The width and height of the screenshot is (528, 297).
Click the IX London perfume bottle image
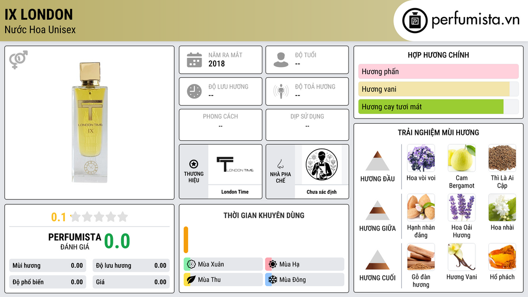(90, 123)
